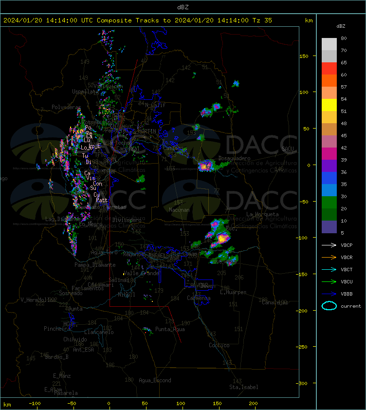Viewport: 366px width, 410px height.
Task: Select the purple 36-39 dBZ swatch
Action: 329,166
